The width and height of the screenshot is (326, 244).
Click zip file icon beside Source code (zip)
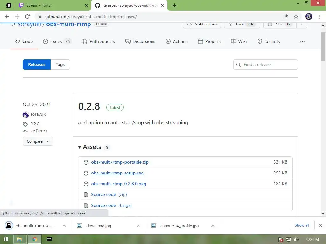point(86,195)
